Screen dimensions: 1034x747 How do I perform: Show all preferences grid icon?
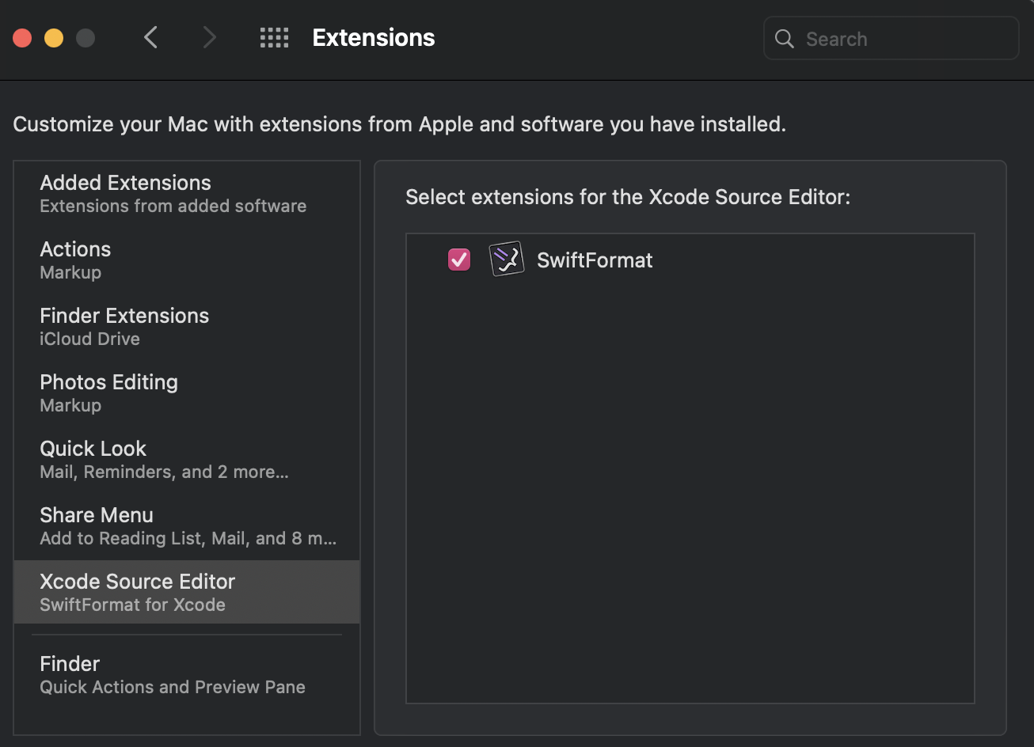tap(274, 37)
